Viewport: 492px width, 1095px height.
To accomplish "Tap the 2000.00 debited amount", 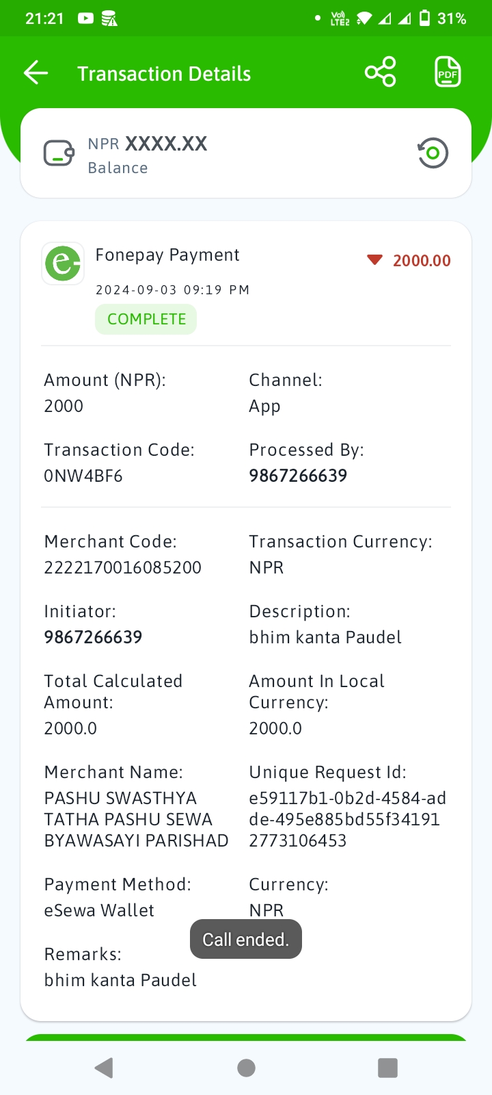I will 422,261.
